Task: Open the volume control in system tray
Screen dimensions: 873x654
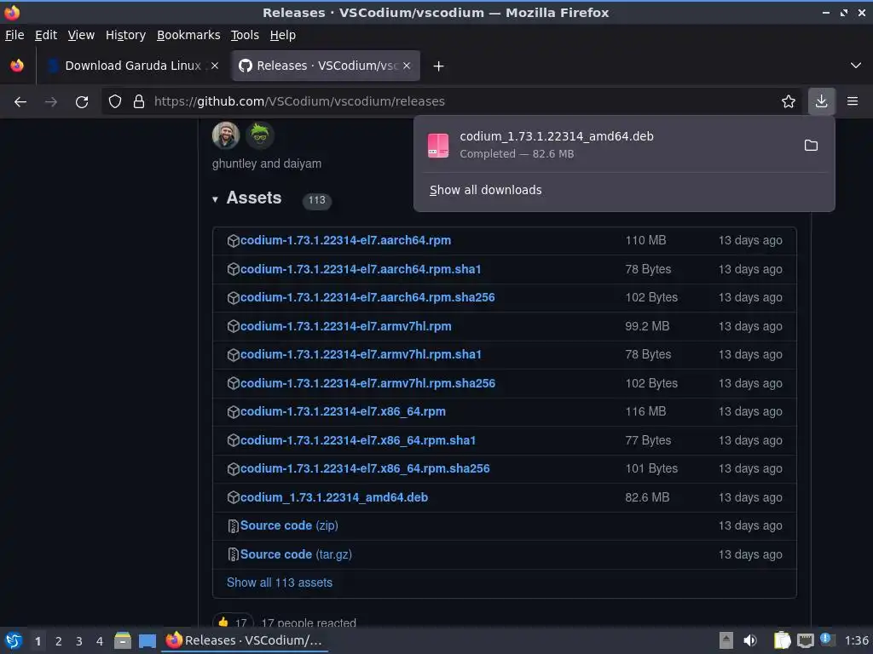Action: [x=750, y=640]
